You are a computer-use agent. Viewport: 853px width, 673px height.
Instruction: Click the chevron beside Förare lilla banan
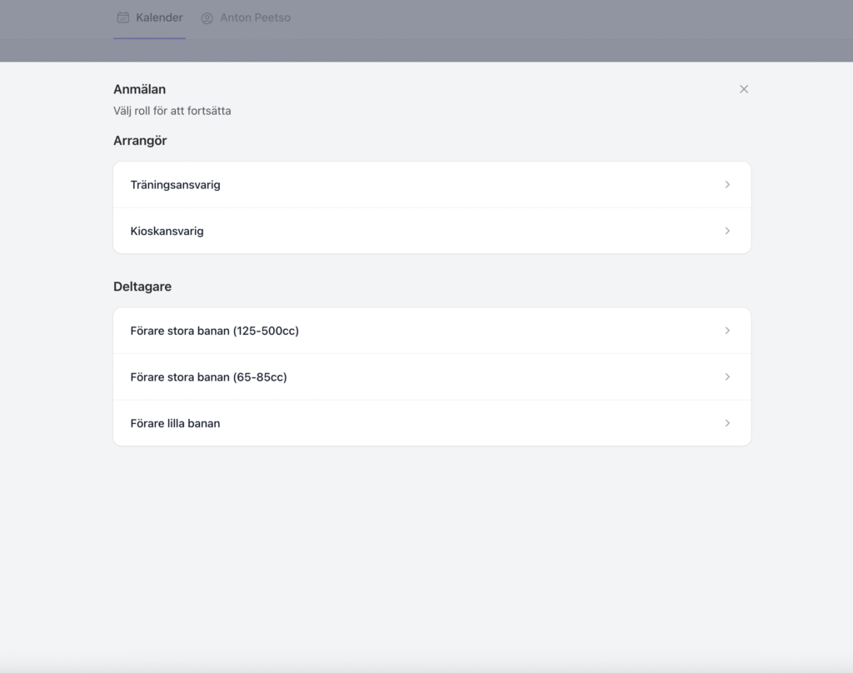click(x=727, y=423)
